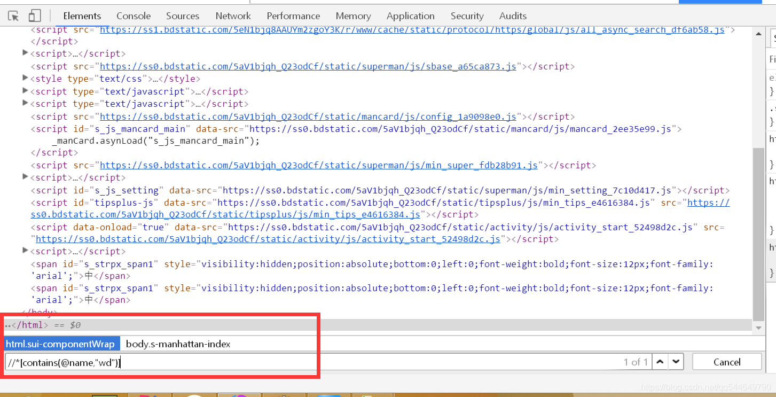Screen dimensions: 776x397
Task: Switch to the Performance tab
Action: pos(293,16)
